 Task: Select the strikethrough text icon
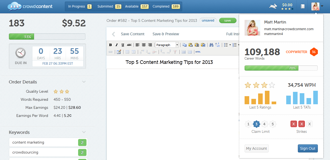pos(129,45)
